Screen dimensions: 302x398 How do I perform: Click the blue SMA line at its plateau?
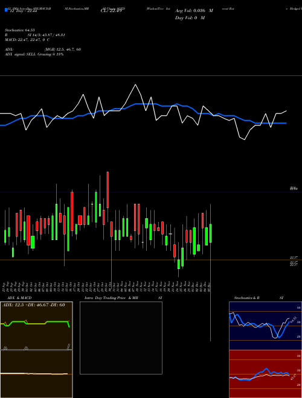click(x=145, y=104)
